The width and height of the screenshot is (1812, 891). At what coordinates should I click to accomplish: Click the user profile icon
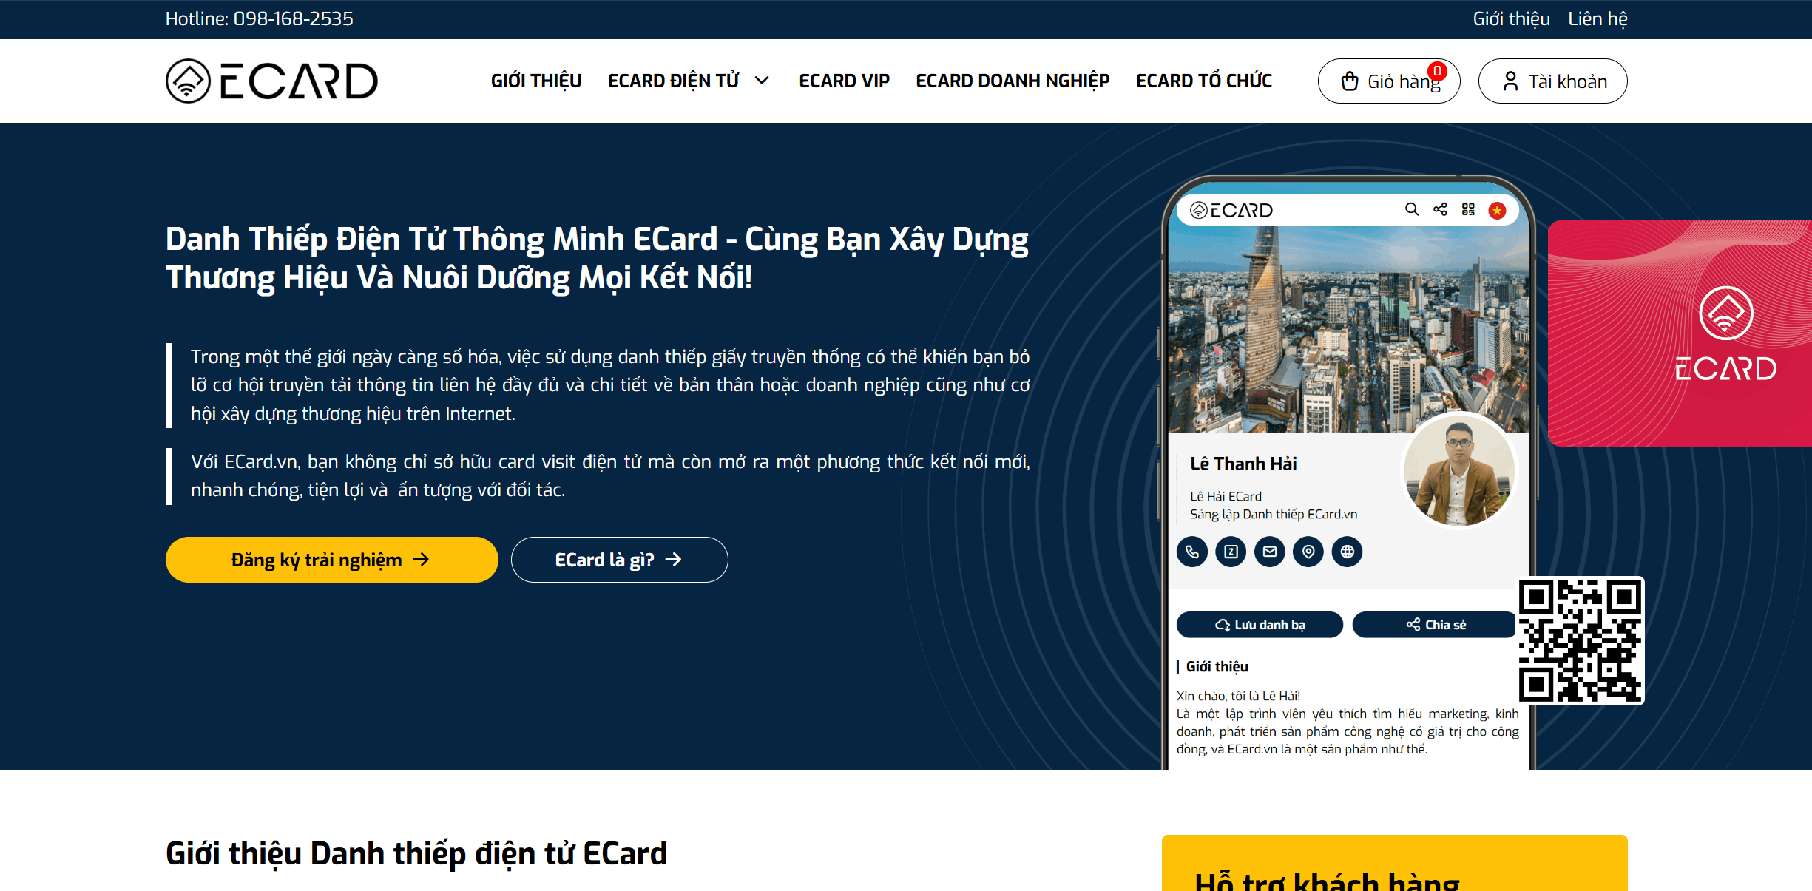click(1511, 81)
